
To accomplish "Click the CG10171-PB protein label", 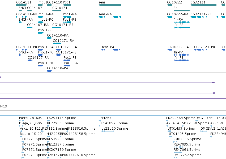I will tap(66, 52).
